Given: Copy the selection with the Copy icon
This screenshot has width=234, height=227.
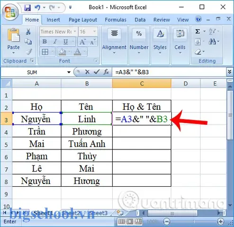Looking at the screenshot, I should point(28,42).
